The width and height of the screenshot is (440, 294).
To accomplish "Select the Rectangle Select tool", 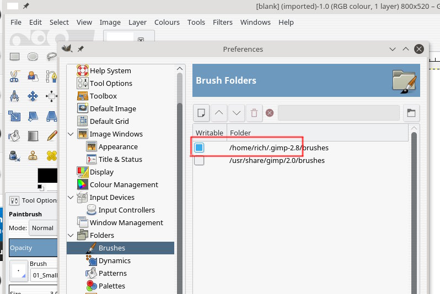I will (14, 57).
